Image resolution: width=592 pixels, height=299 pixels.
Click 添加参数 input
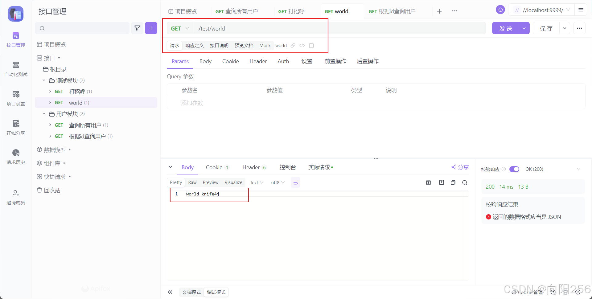click(x=192, y=103)
